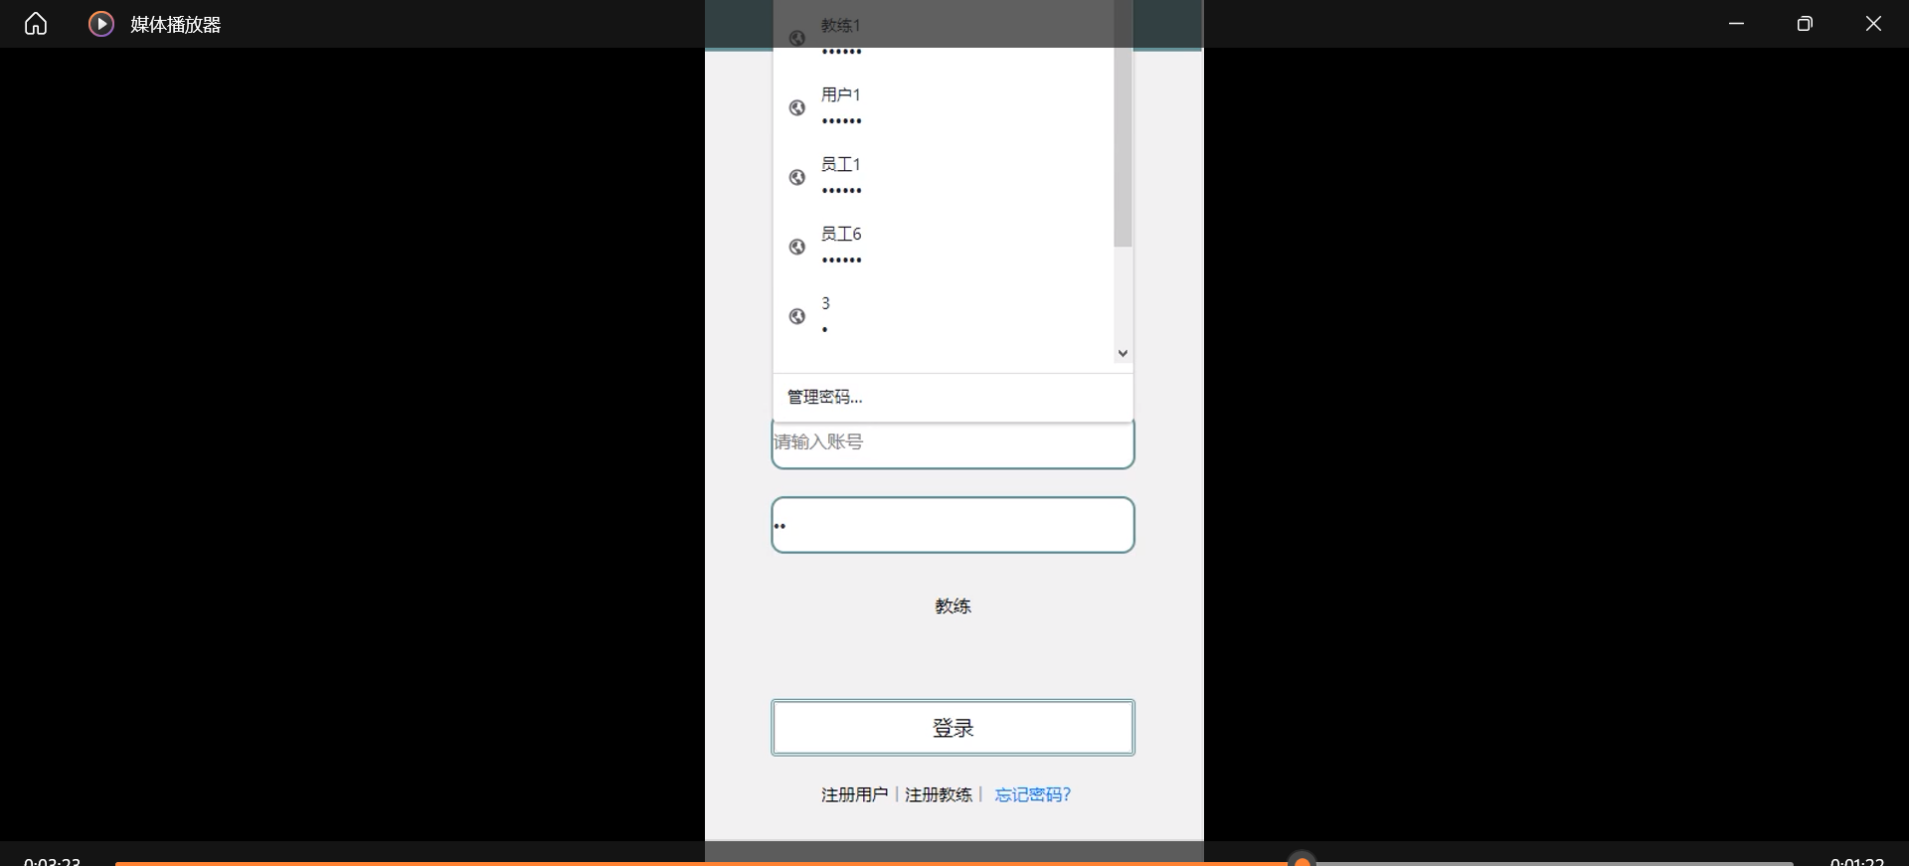Focus the password input field

(x=953, y=525)
